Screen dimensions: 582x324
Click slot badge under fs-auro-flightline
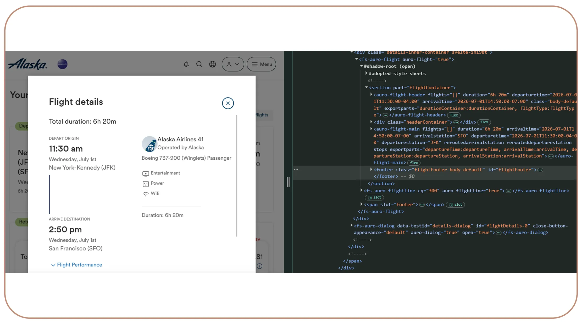(x=374, y=198)
